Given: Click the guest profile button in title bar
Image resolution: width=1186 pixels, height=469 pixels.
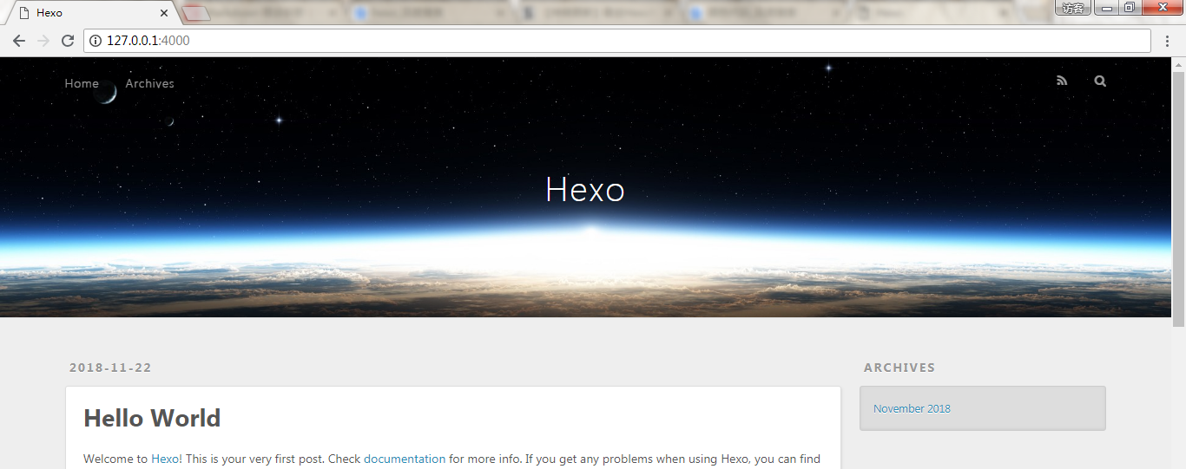Looking at the screenshot, I should 1073,8.
